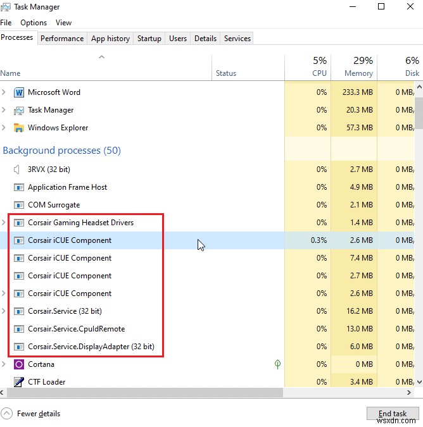The image size is (423, 427).
Task: Click the Microsoft Word process icon
Action: pos(19,92)
